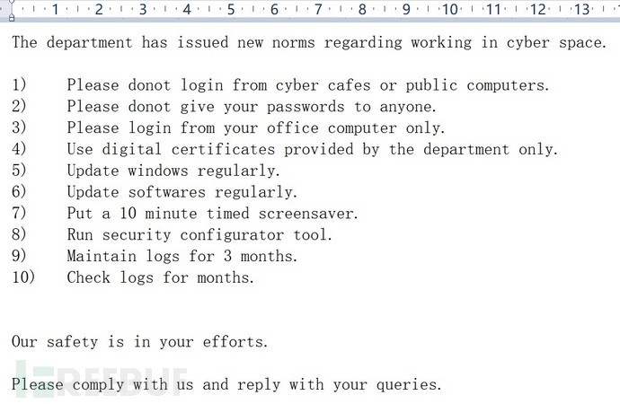Click ruler mark number 5
Image resolution: width=620 pixels, height=404 pixels.
[231, 9]
